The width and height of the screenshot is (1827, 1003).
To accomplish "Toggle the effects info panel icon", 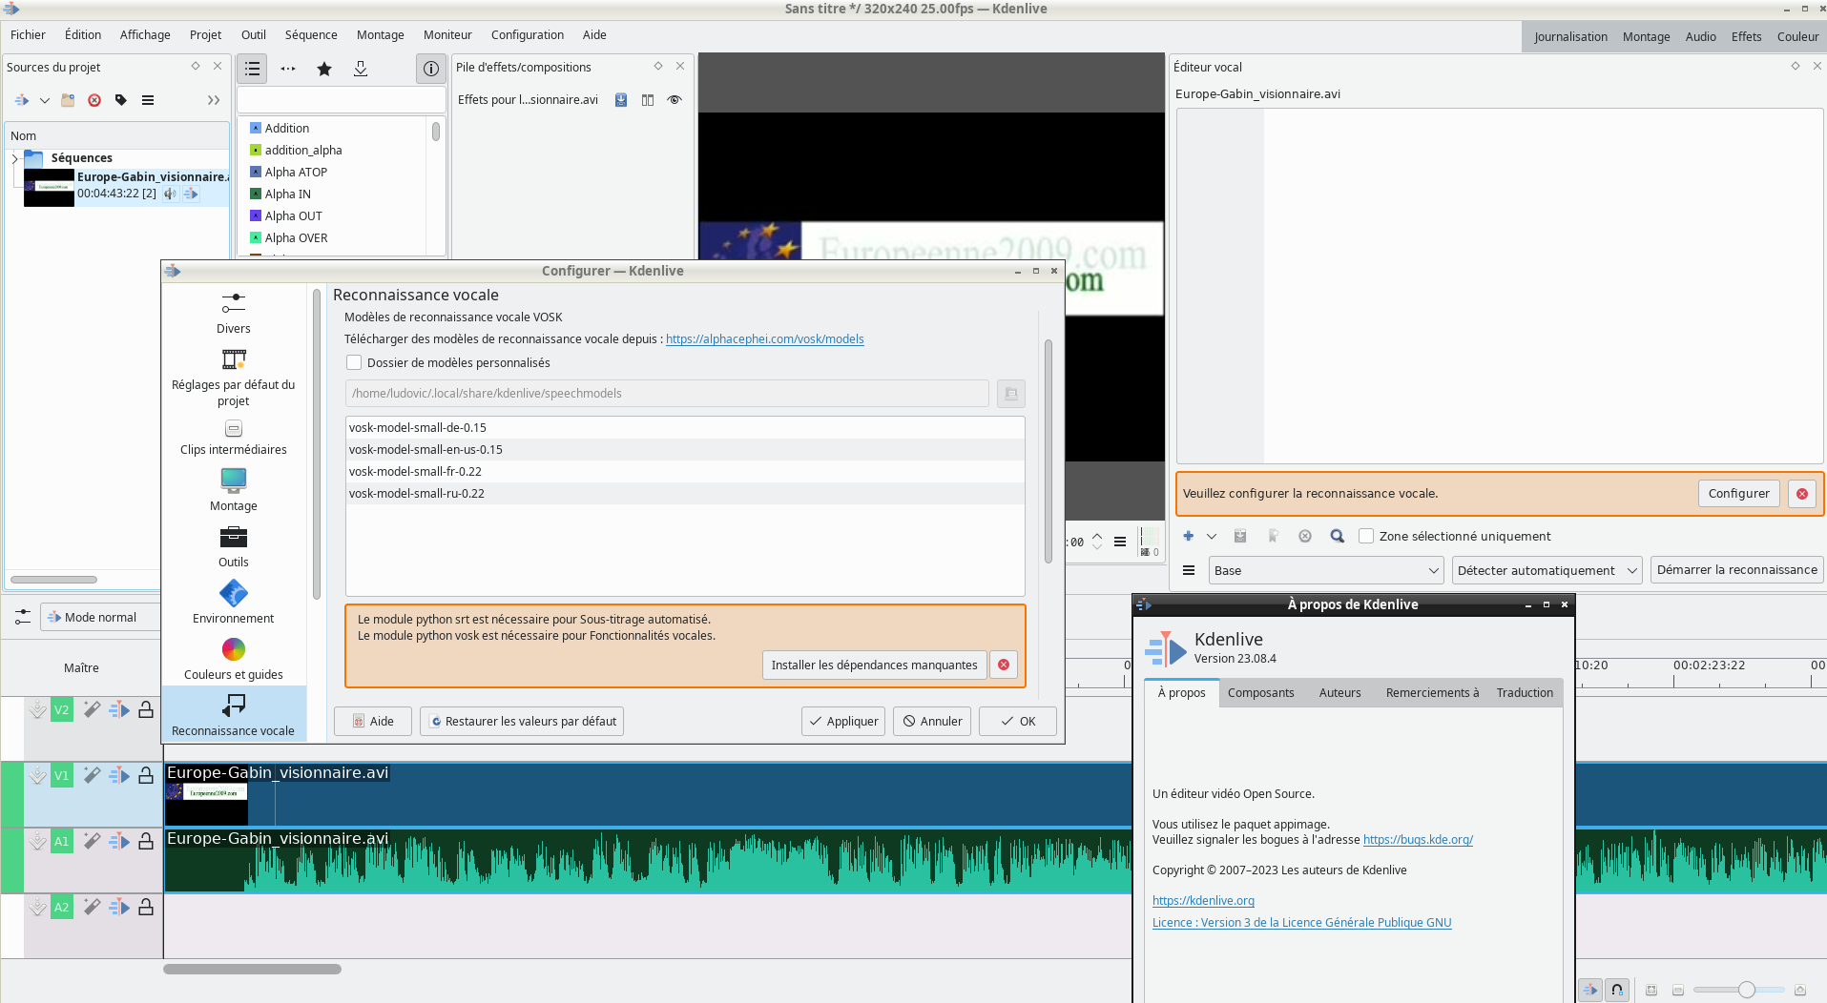I will click(431, 69).
